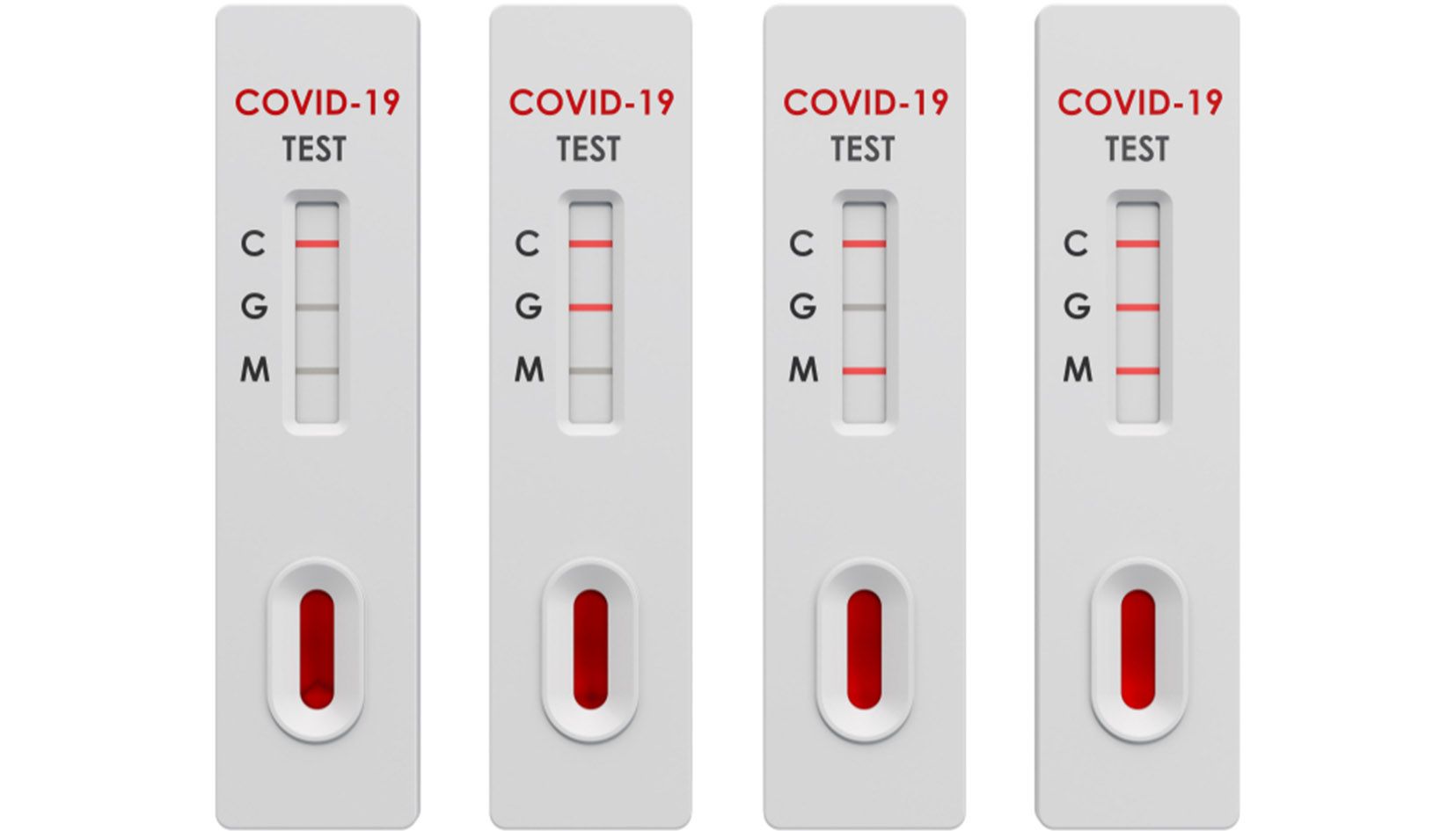The height and width of the screenshot is (831, 1455).
Task: Click the COVID-19 heading on the third test
Action: 866,103
